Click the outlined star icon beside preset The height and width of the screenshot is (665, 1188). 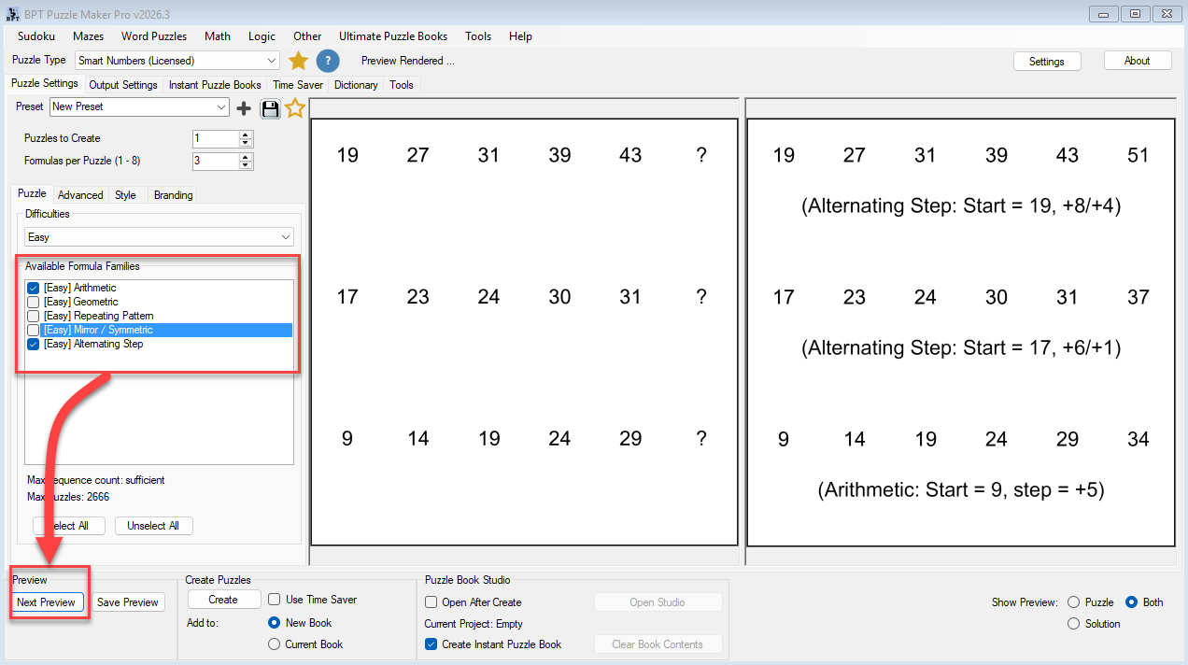click(x=295, y=108)
